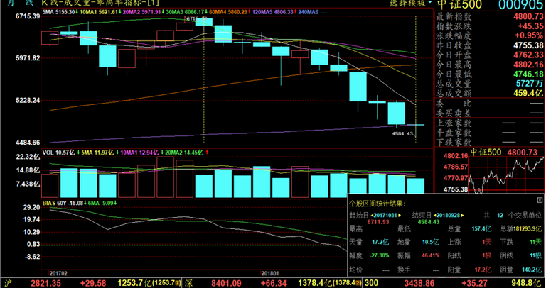Click the 300 index value 3438.86 in status bar
Image resolution: width=546 pixels, height=288 pixels.
tap(419, 284)
